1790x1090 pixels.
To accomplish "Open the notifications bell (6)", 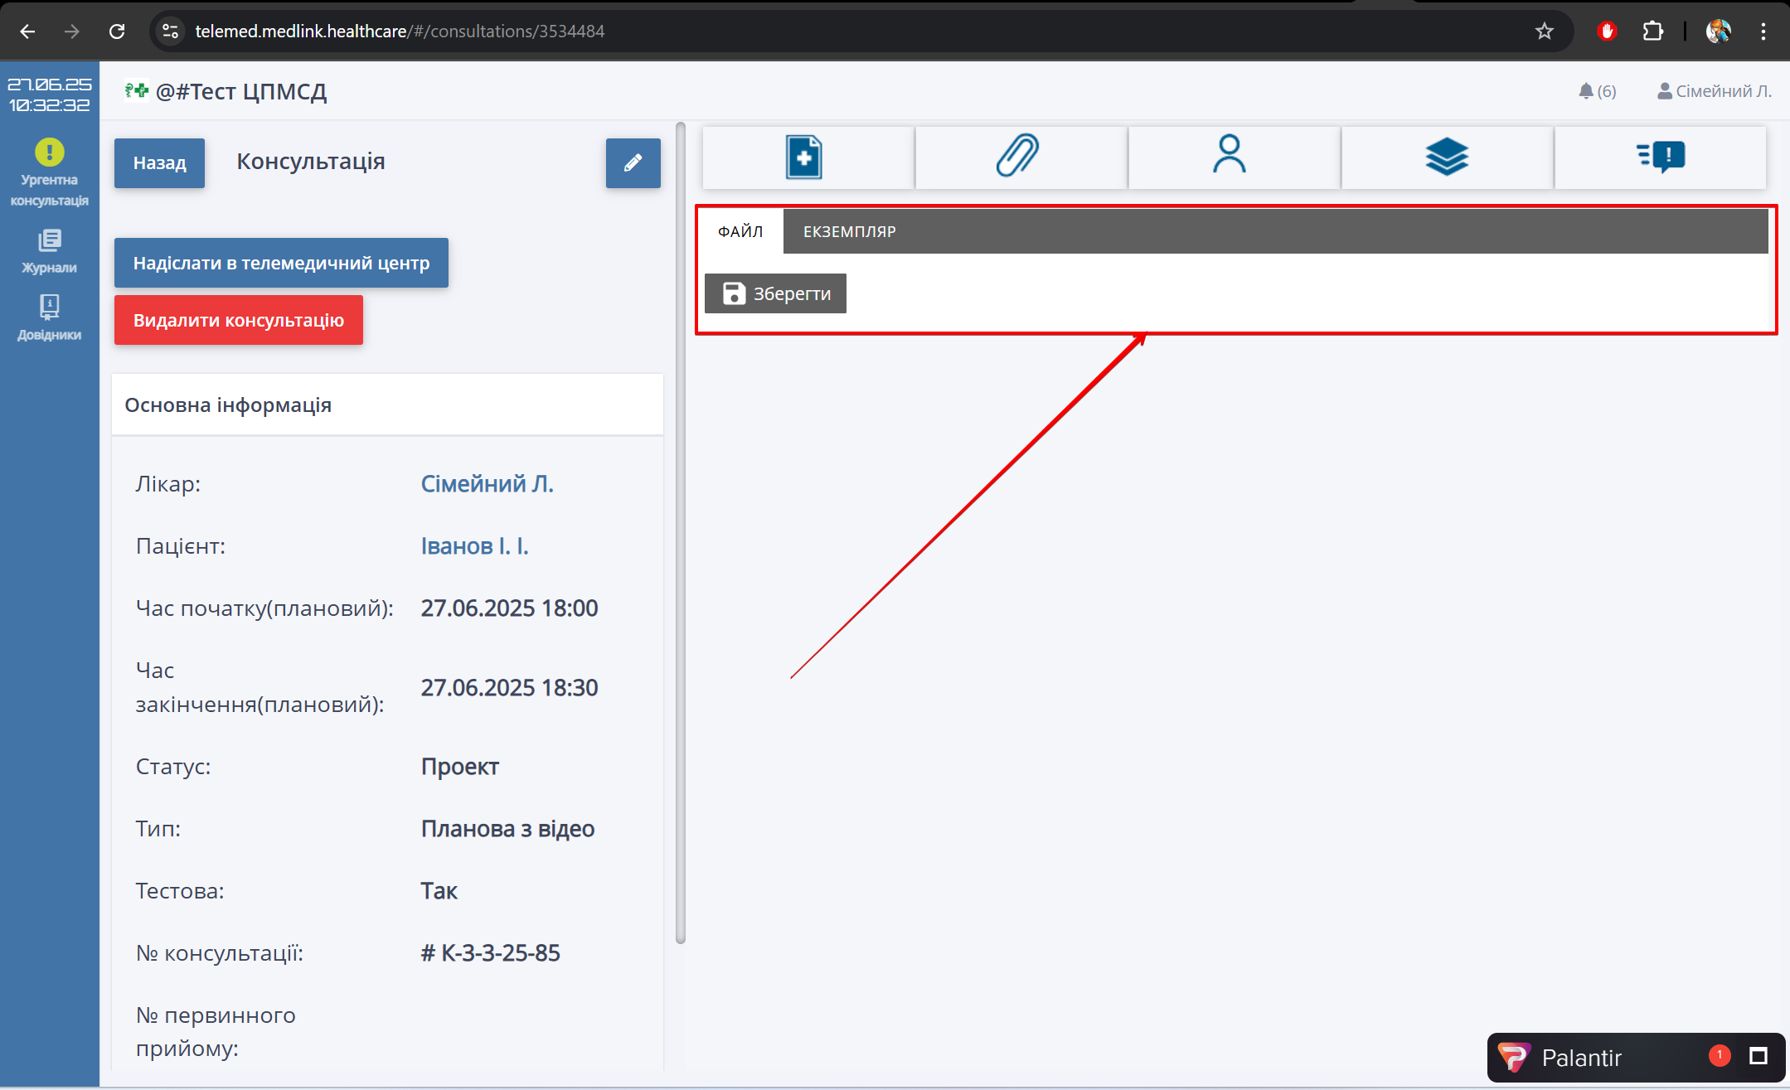I will [x=1596, y=91].
